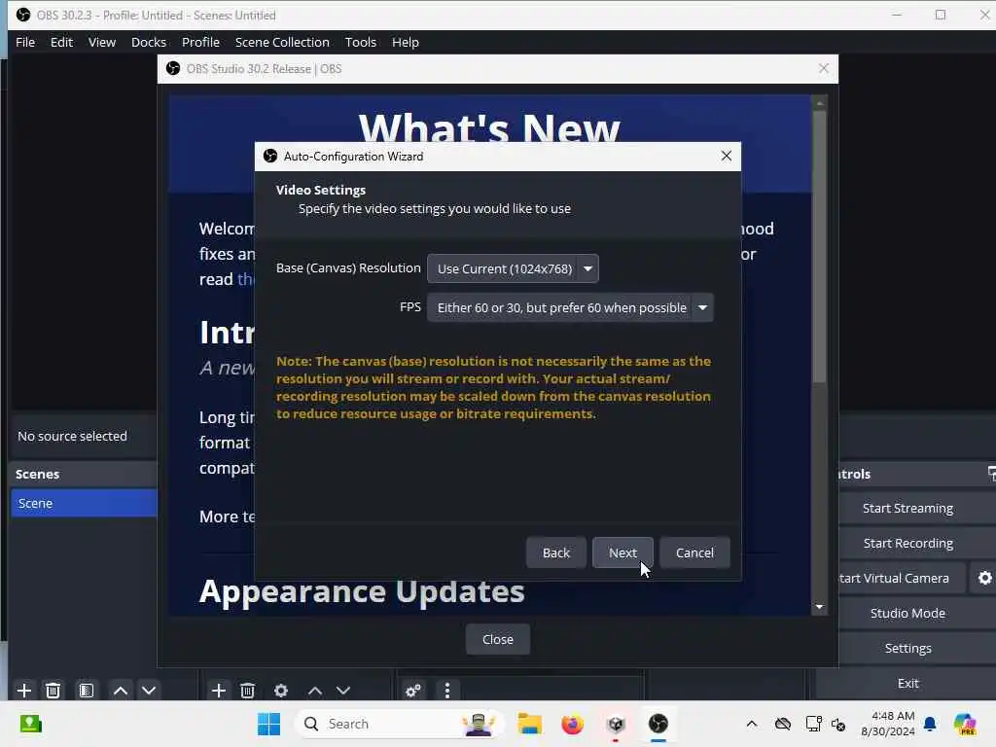This screenshot has width=996, height=747.
Task: Go Back in the Auto-Configuration Wizard
Action: click(x=555, y=552)
